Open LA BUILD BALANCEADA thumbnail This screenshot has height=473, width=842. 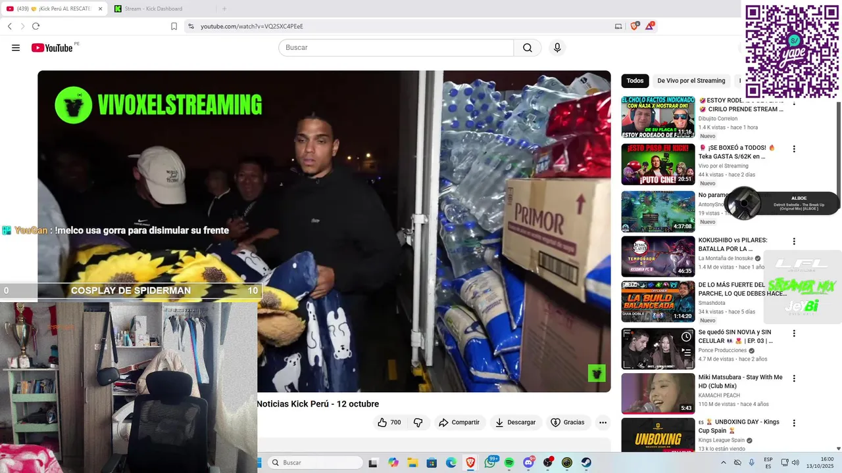658,302
